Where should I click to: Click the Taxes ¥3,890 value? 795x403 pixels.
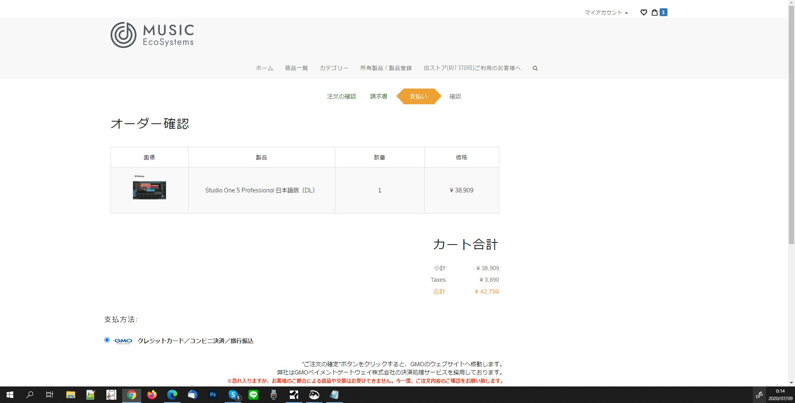[489, 280]
